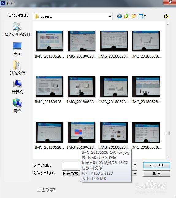The width and height of the screenshot is (176, 198).
Task: Click the Photoshop Ps title icon
Action: [3, 3]
